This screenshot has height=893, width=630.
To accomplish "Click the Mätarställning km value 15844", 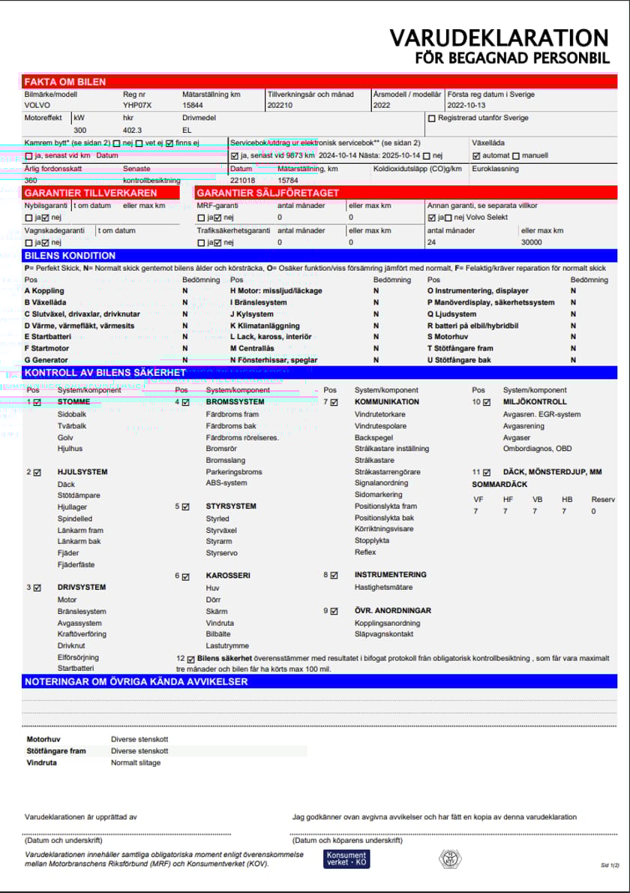I will pyautogui.click(x=193, y=106).
